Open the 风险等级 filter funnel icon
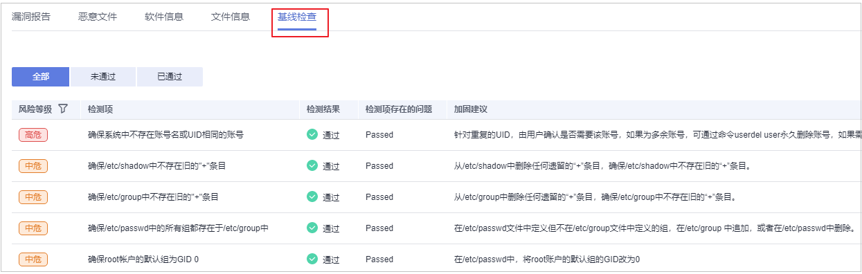 click(63, 109)
